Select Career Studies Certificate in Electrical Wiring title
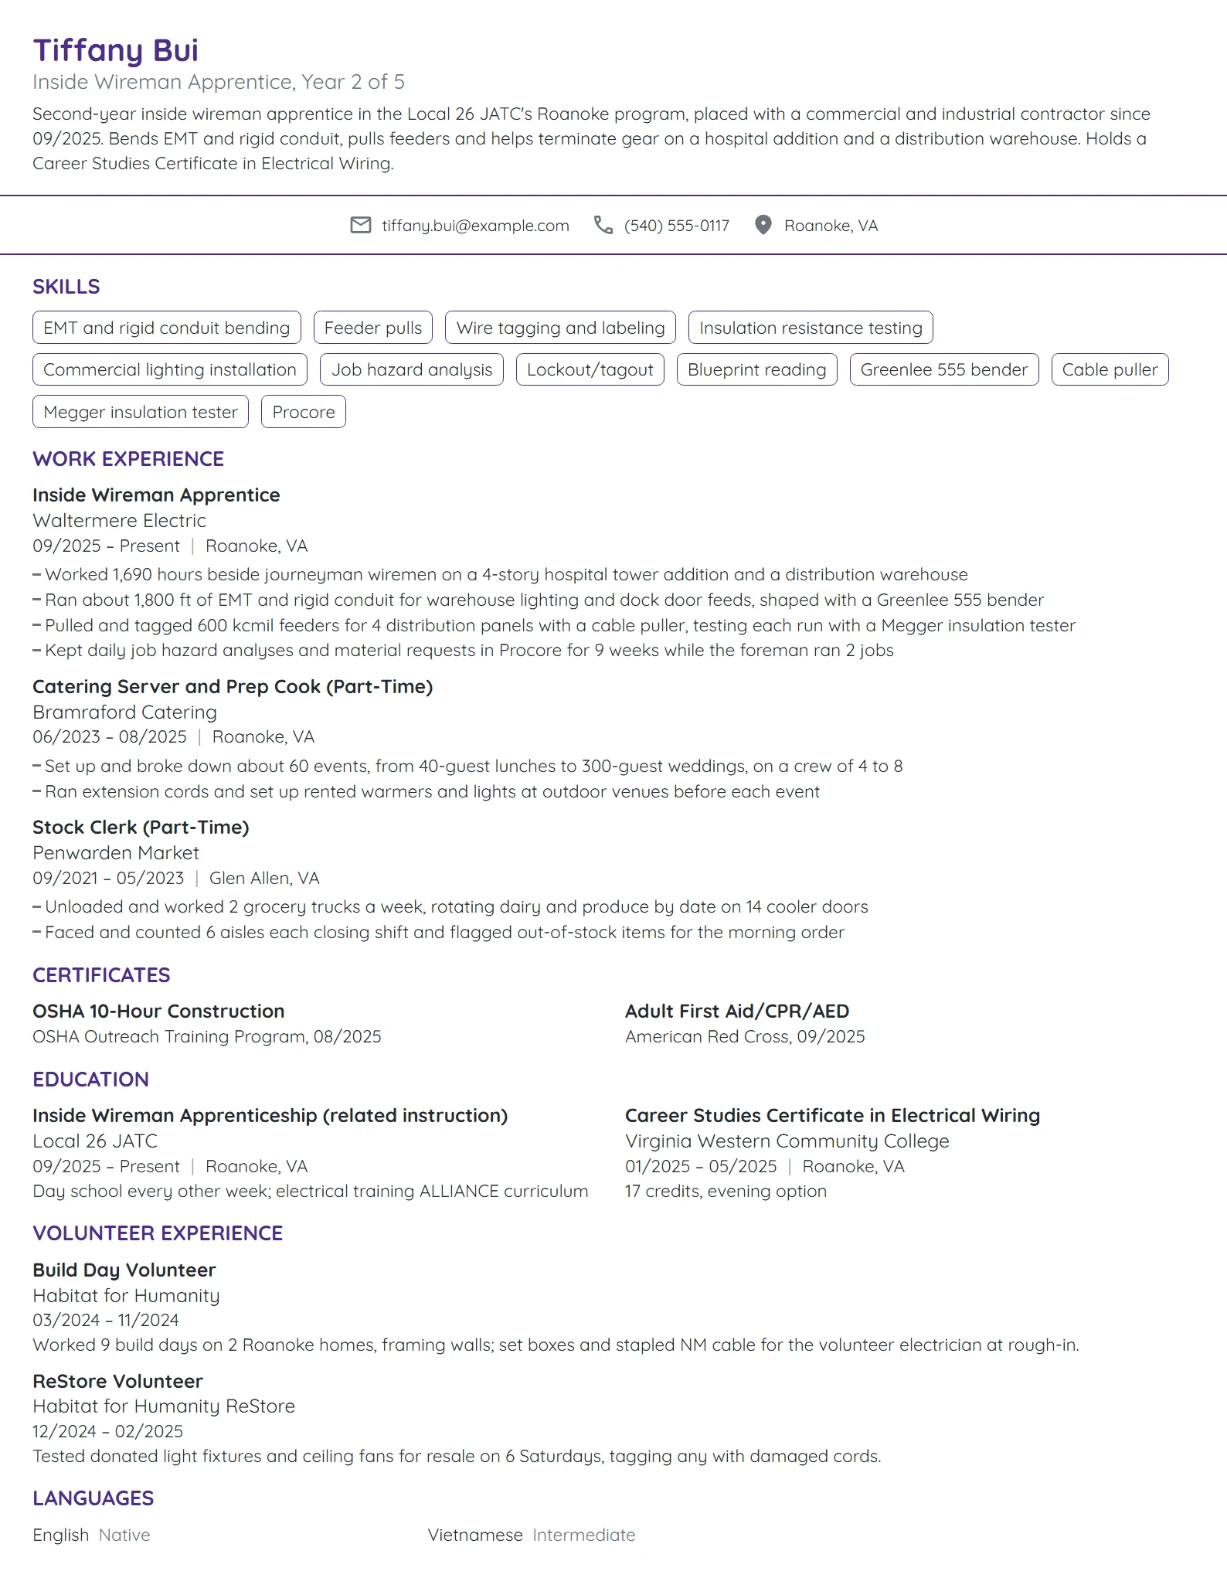1227x1588 pixels. tap(833, 1116)
